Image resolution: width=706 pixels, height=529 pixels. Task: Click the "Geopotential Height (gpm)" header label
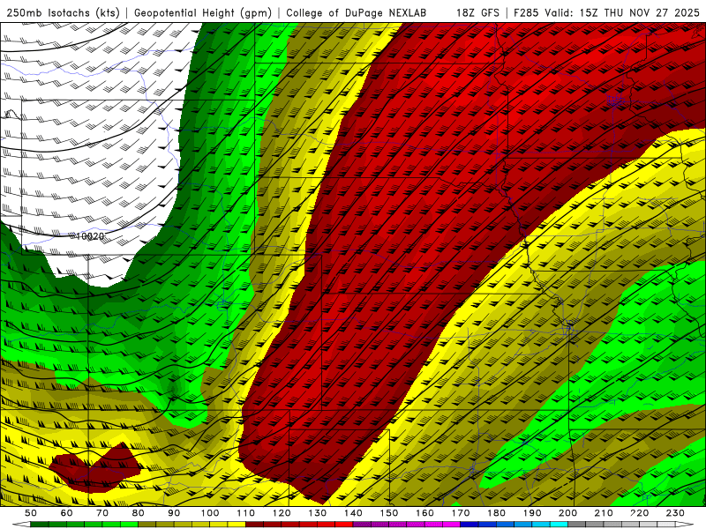point(203,12)
